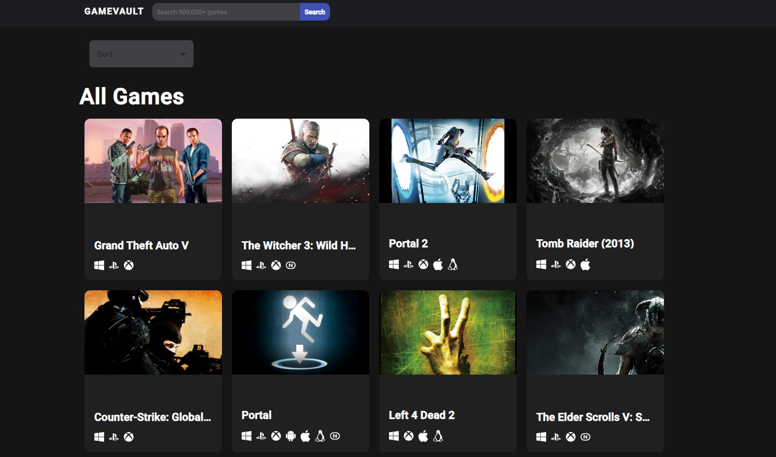This screenshot has width=776, height=457.
Task: Click the Android icon on the first Portal card
Action: click(291, 436)
